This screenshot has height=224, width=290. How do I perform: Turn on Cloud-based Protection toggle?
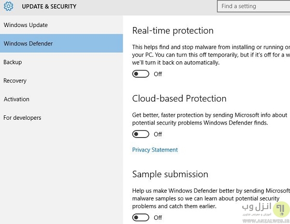tap(141, 134)
